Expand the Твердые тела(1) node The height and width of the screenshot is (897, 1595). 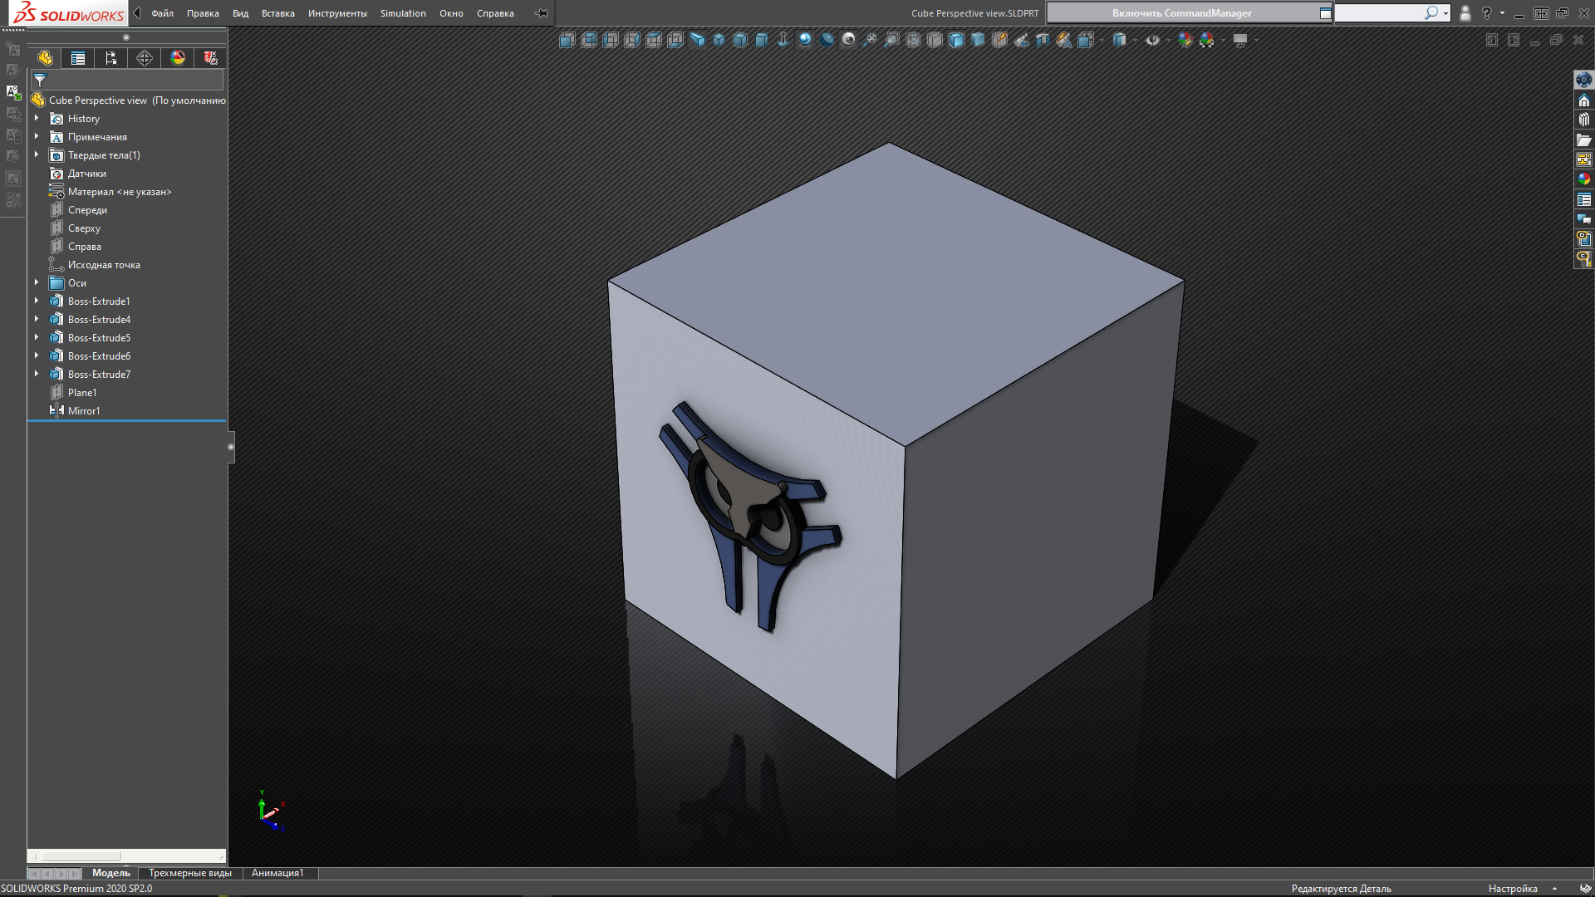click(x=37, y=155)
